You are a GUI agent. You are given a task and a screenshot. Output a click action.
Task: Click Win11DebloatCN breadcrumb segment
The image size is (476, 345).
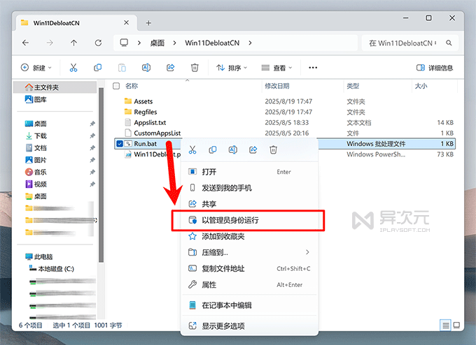click(212, 43)
